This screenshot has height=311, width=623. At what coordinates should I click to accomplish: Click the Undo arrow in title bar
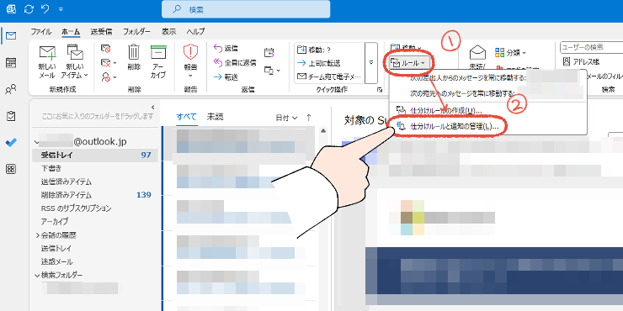click(x=45, y=8)
